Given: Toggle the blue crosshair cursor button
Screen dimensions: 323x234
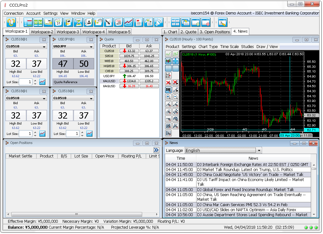Looking at the screenshot, I should pyautogui.click(x=175, y=61).
